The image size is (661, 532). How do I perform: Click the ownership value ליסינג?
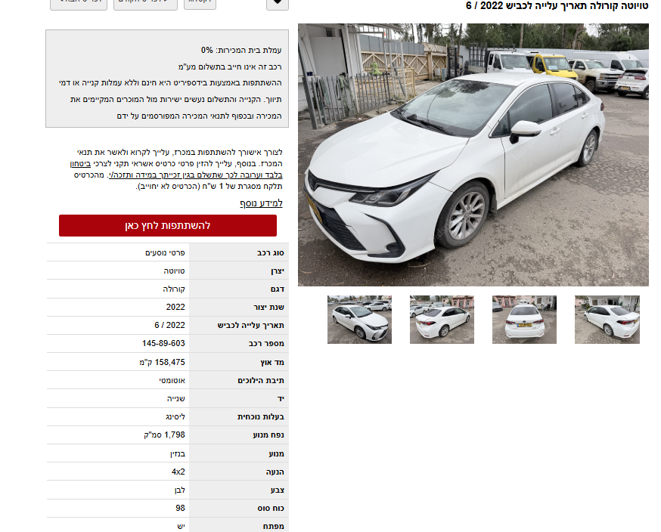tap(175, 416)
